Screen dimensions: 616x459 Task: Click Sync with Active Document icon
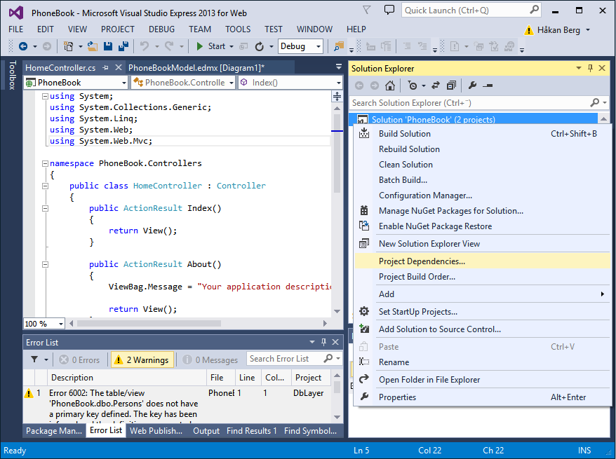click(436, 85)
